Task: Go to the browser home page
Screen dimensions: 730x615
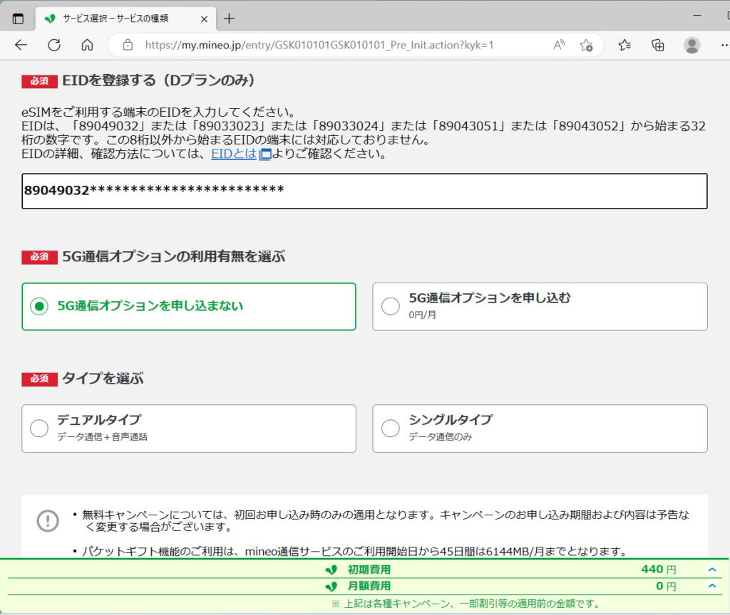Action: [87, 45]
